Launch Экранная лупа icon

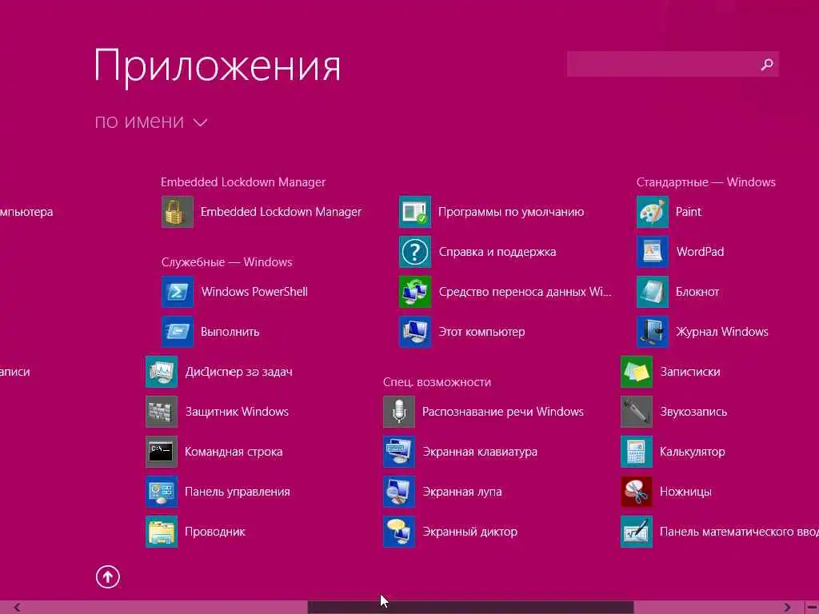399,492
